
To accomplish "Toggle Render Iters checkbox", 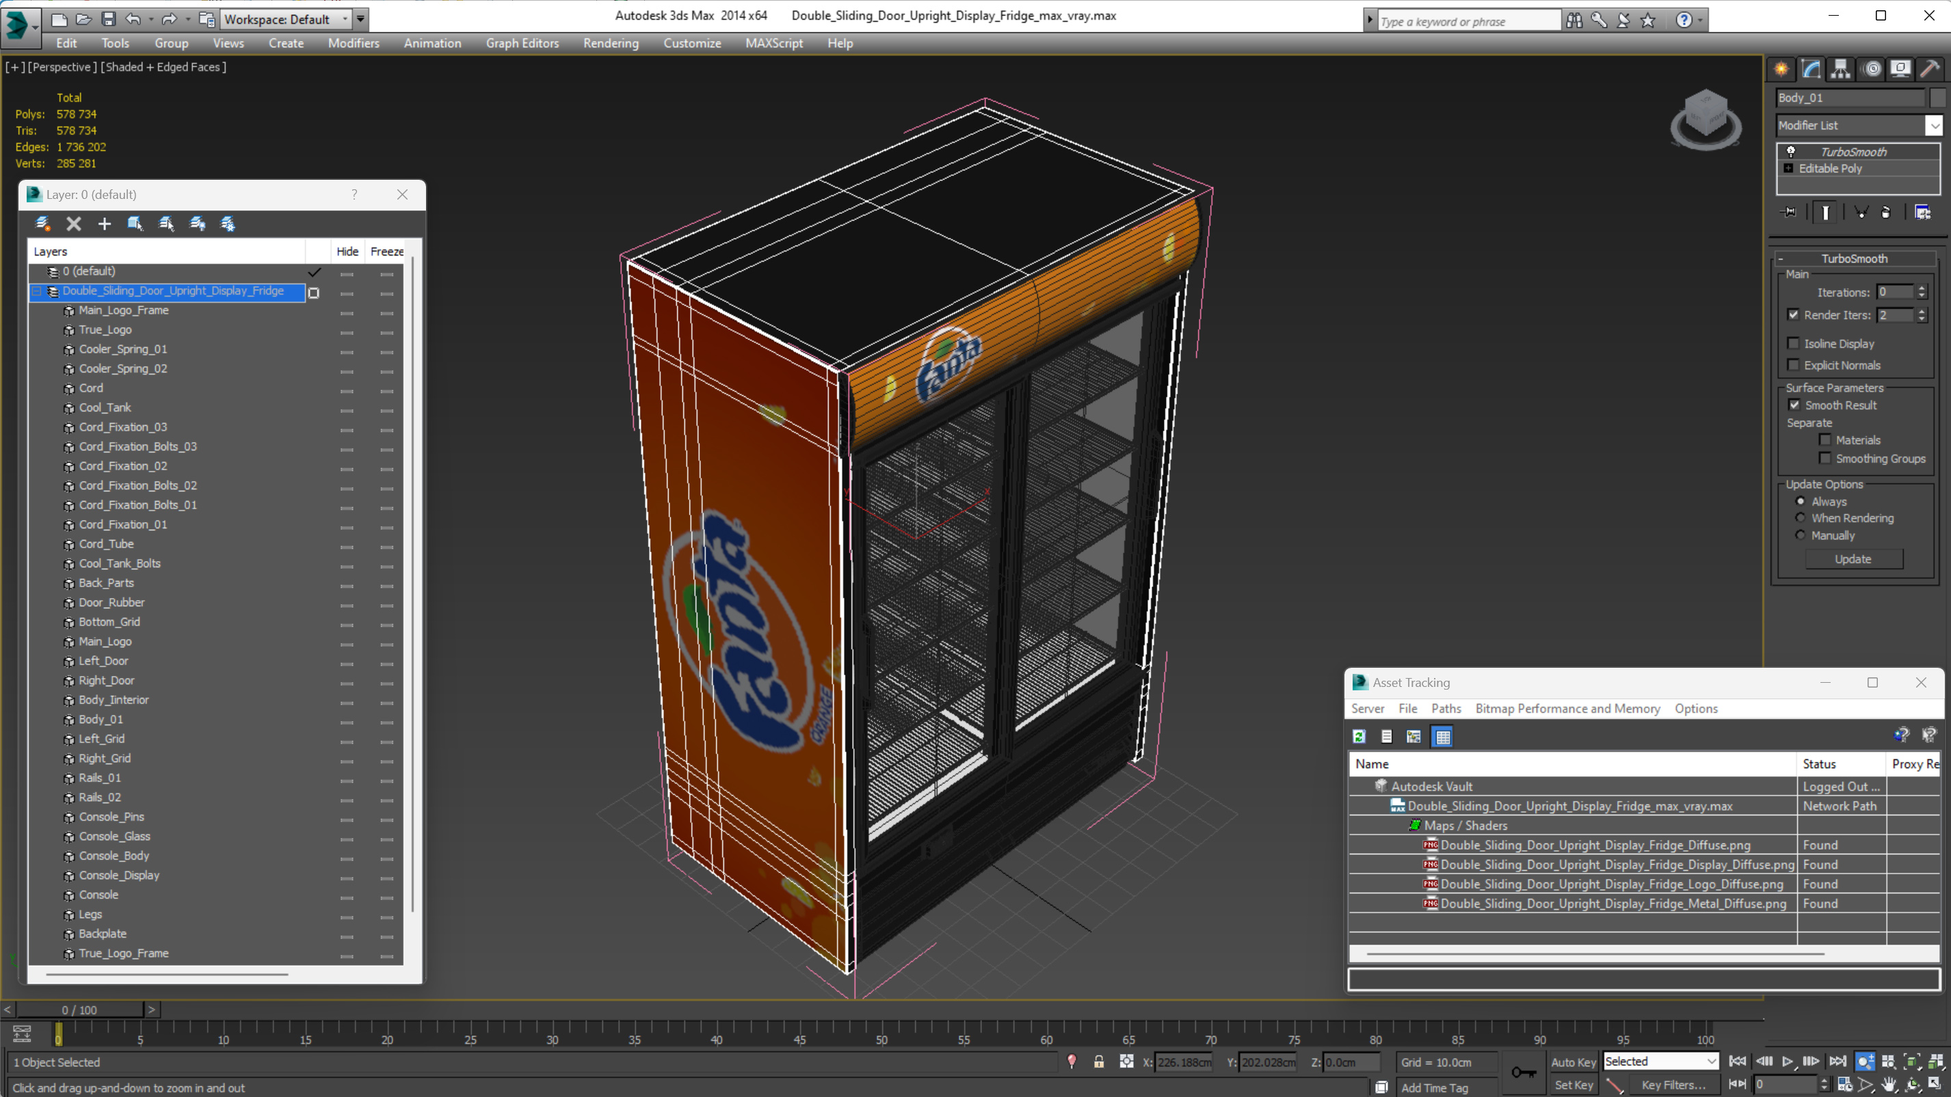I will (1794, 314).
